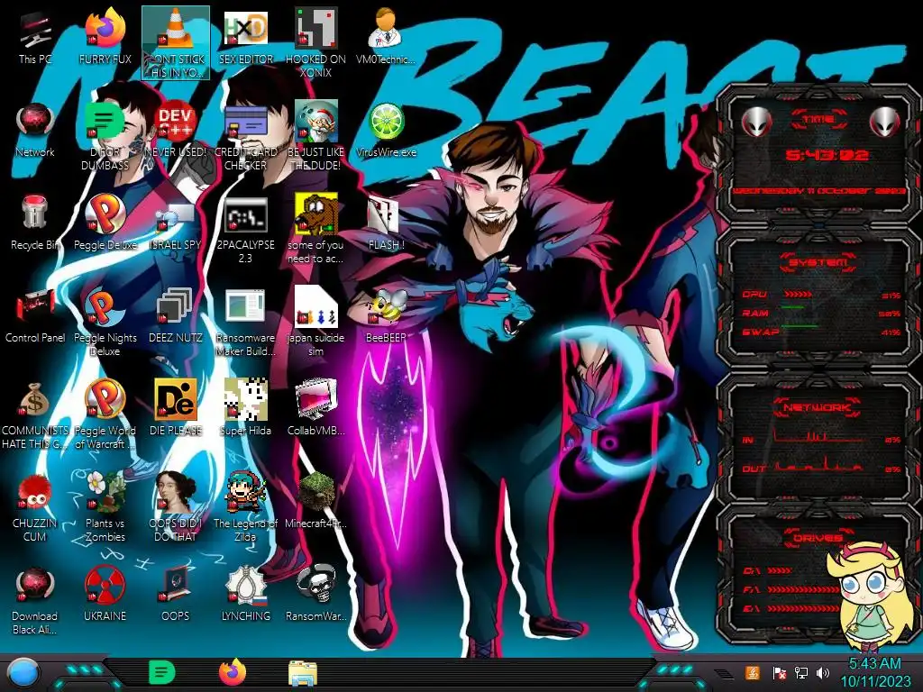The height and width of the screenshot is (692, 923).
Task: Click the orange tray icon
Action: (753, 672)
